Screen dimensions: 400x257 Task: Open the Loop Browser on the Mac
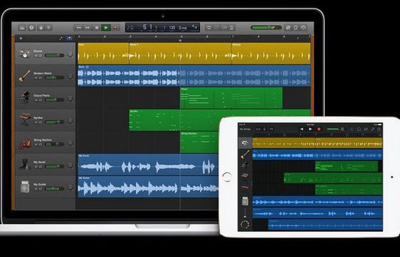(x=296, y=28)
